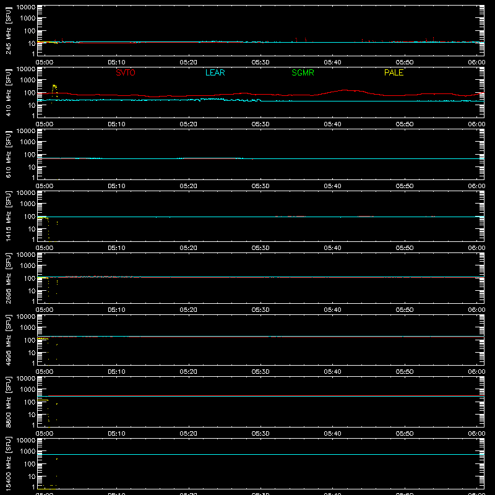
Task: Select the 2695 MHz [SFU] axis title
Action: 9,278
